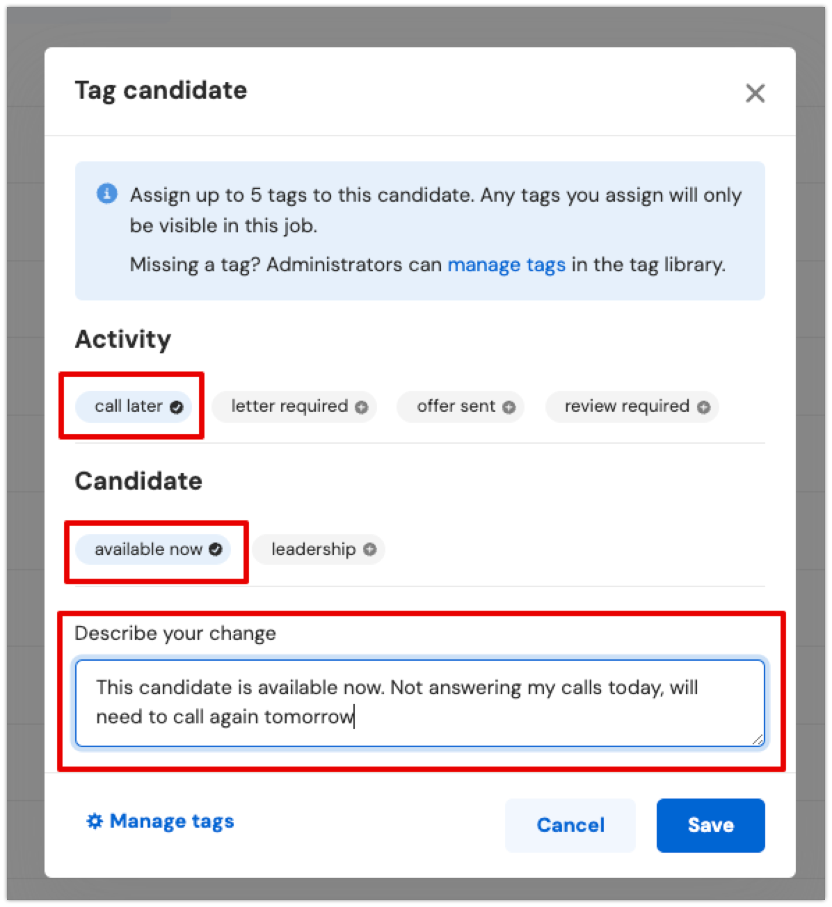Click the checkmark icon on available now tag
This screenshot has width=832, height=907.
pyautogui.click(x=216, y=549)
